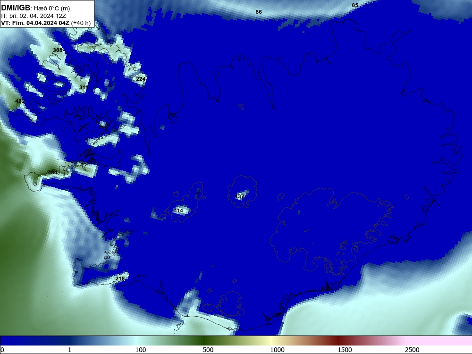
Task: Click the dark green section of the colour bar
Action: 205,341
